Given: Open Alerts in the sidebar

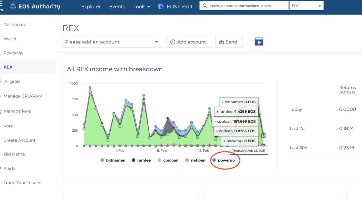Looking at the screenshot, I should click(x=9, y=168).
